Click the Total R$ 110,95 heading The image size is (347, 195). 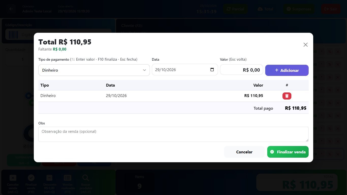65,42
